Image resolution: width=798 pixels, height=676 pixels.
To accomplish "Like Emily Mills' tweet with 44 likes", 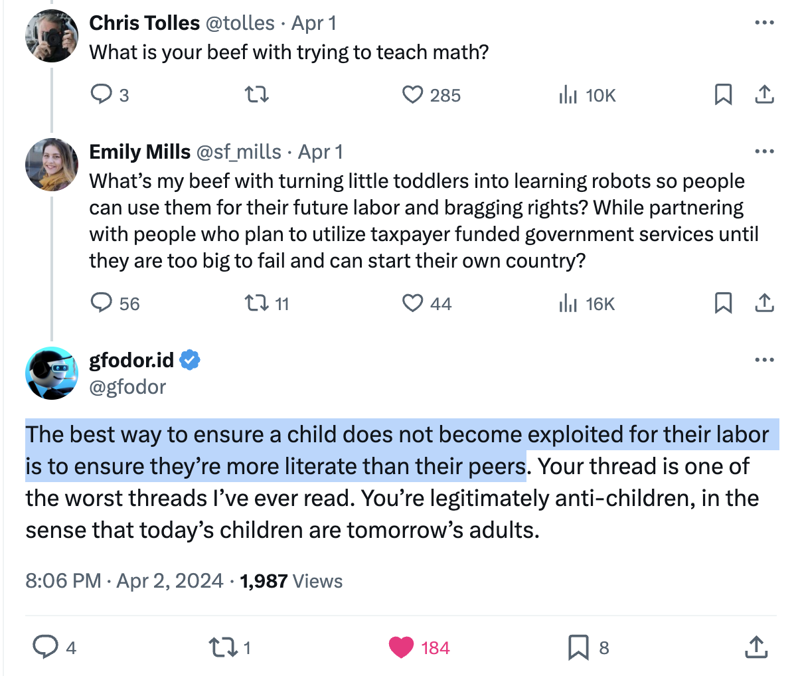I will pos(413,303).
